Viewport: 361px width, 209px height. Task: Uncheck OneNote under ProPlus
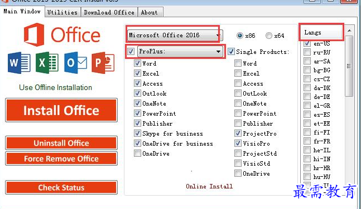137,103
